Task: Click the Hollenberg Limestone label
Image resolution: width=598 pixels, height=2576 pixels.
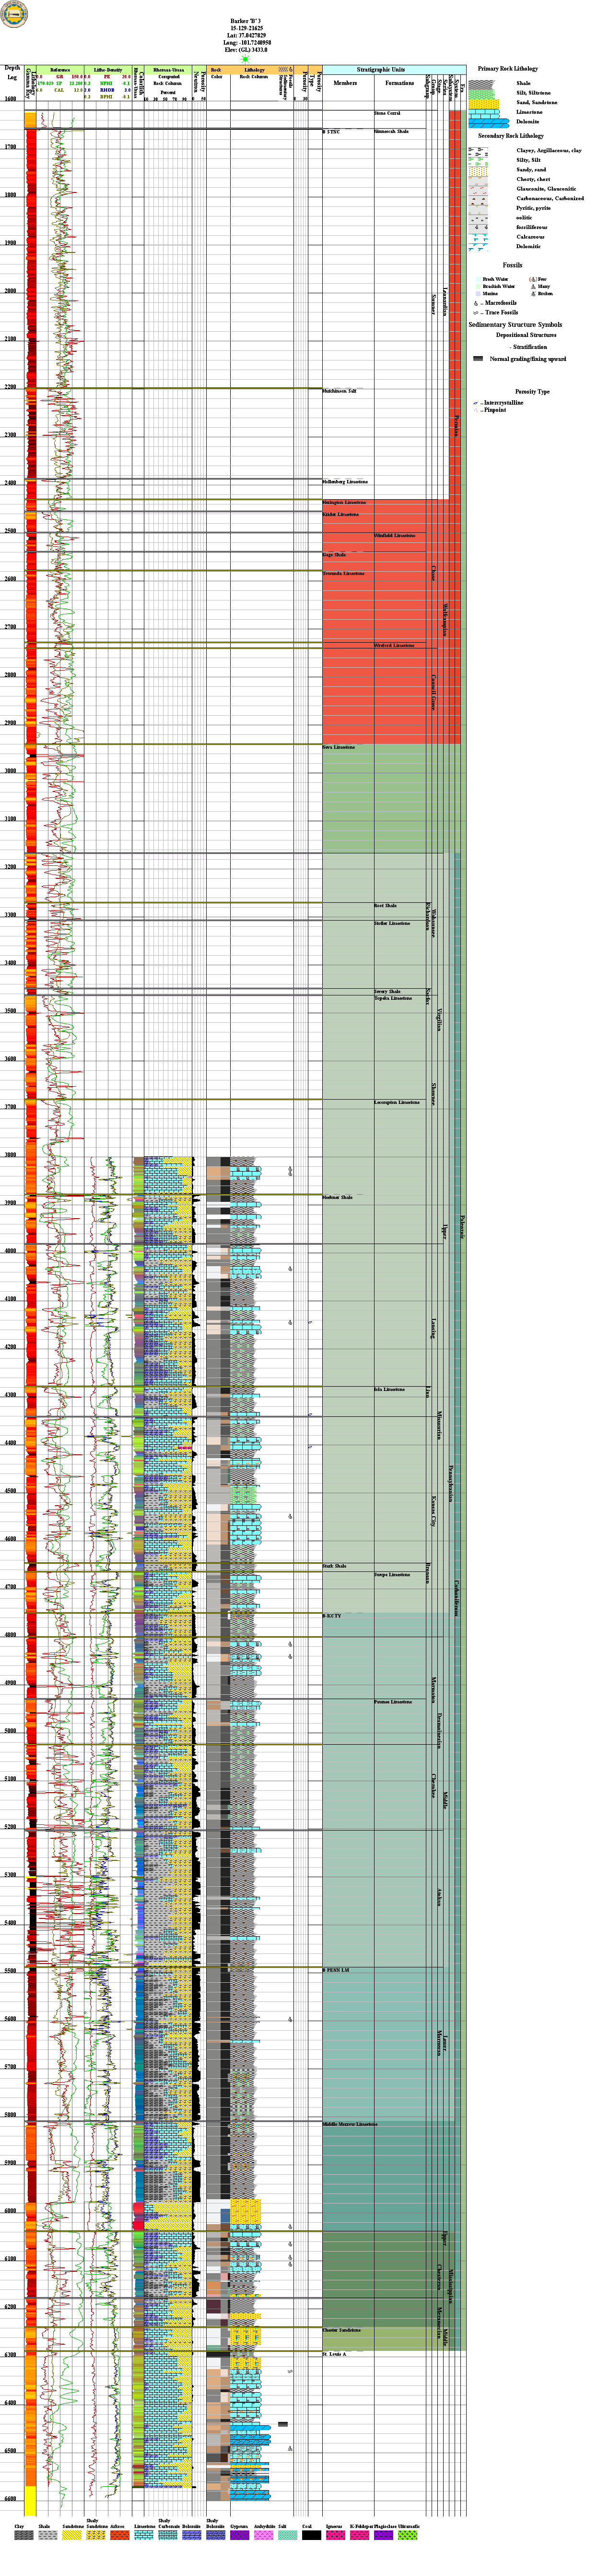Action: tap(344, 482)
